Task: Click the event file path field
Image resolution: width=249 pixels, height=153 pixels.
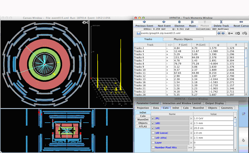Action: [178, 33]
